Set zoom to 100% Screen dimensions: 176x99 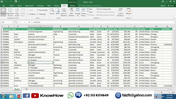57,11
